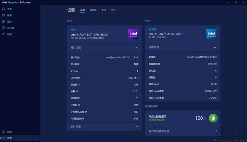The height and width of the screenshot is (142, 247).
Task: Click the 处理器 heading in CPU card
Action: tap(152, 29)
